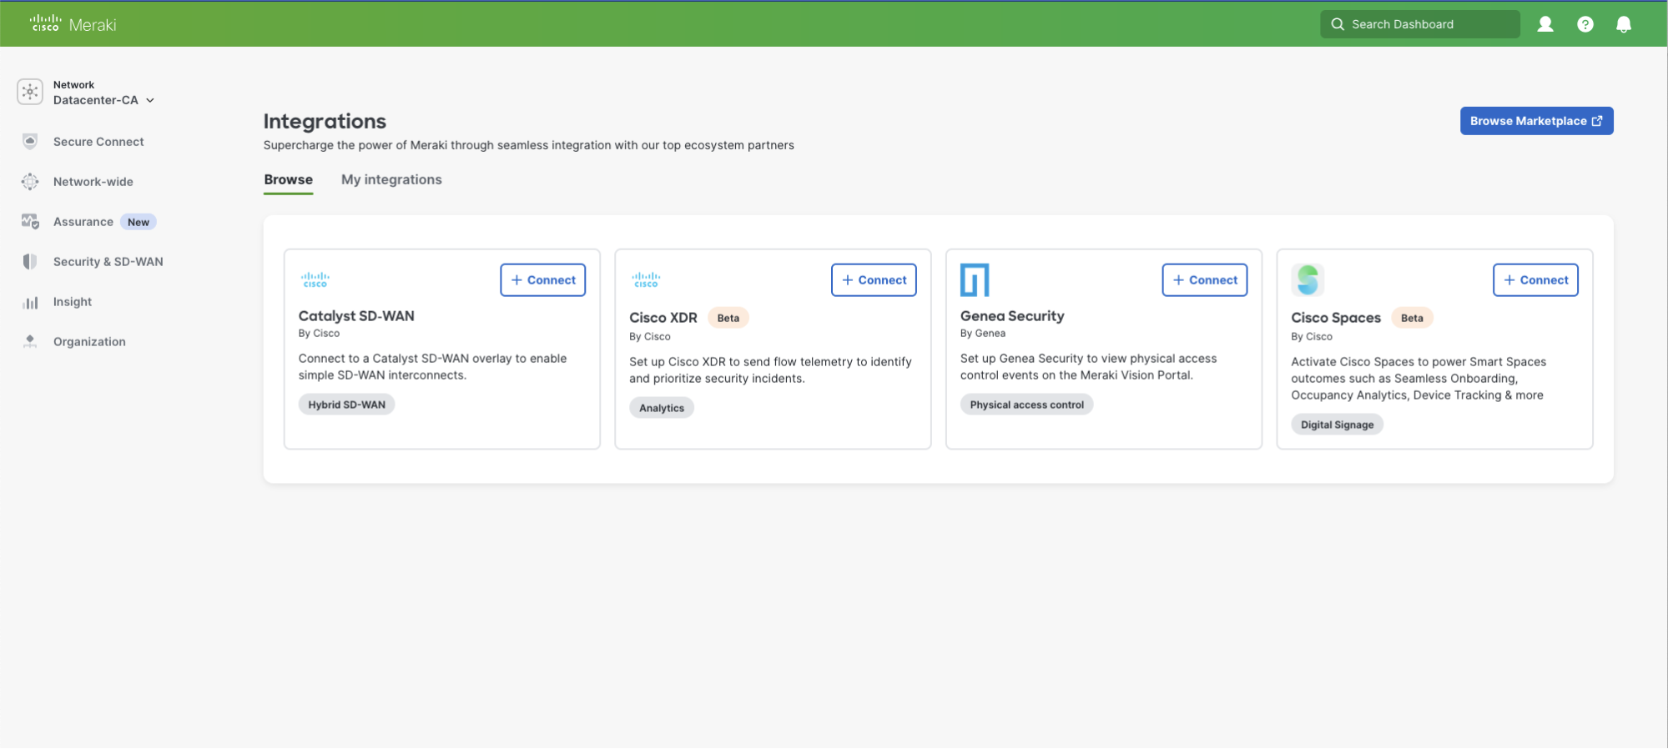Click the Organization sidebar icon

click(30, 342)
